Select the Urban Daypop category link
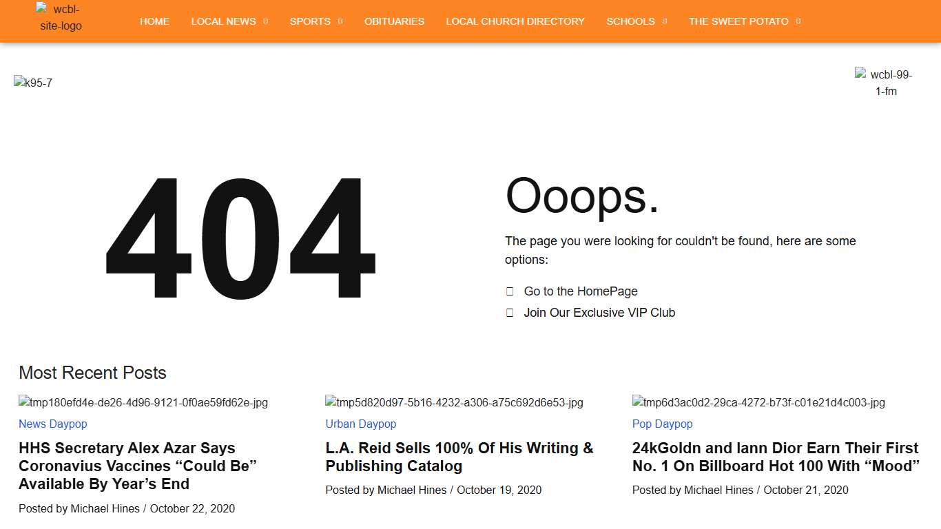Viewport: 941px width, 529px height. [x=361, y=424]
